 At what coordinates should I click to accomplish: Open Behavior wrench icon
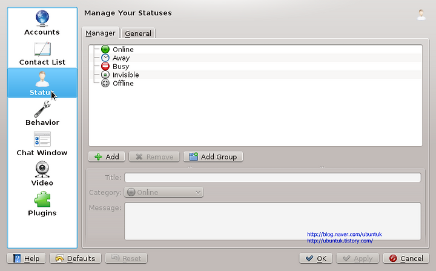click(x=42, y=109)
